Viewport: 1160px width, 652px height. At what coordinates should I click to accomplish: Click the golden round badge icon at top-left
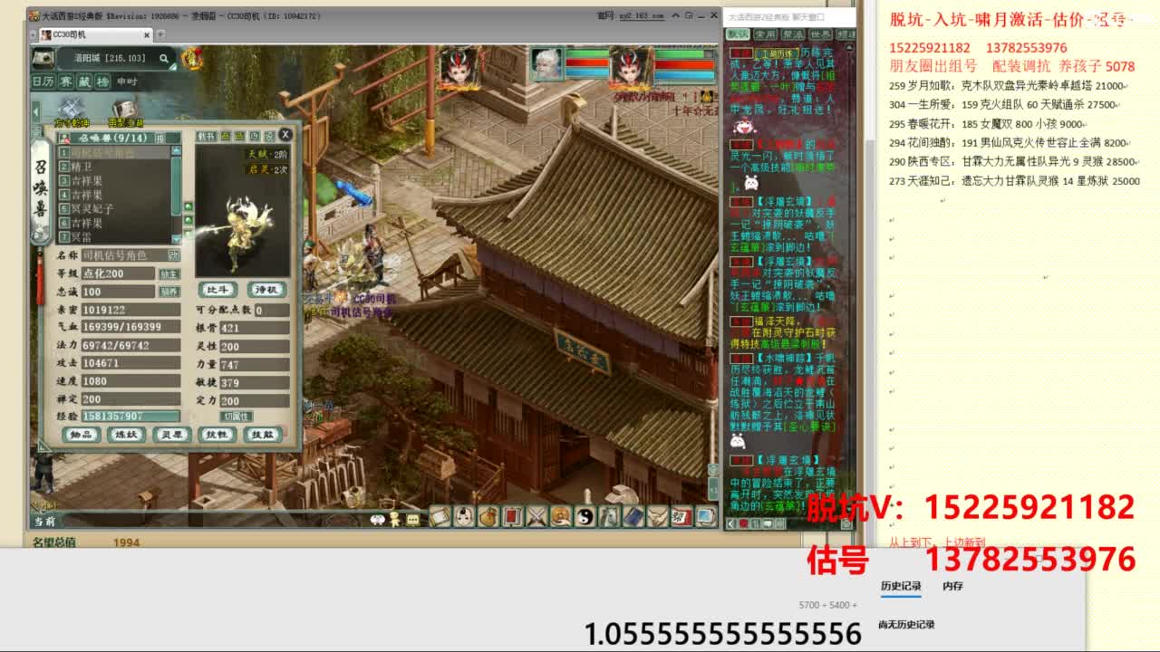tap(192, 60)
